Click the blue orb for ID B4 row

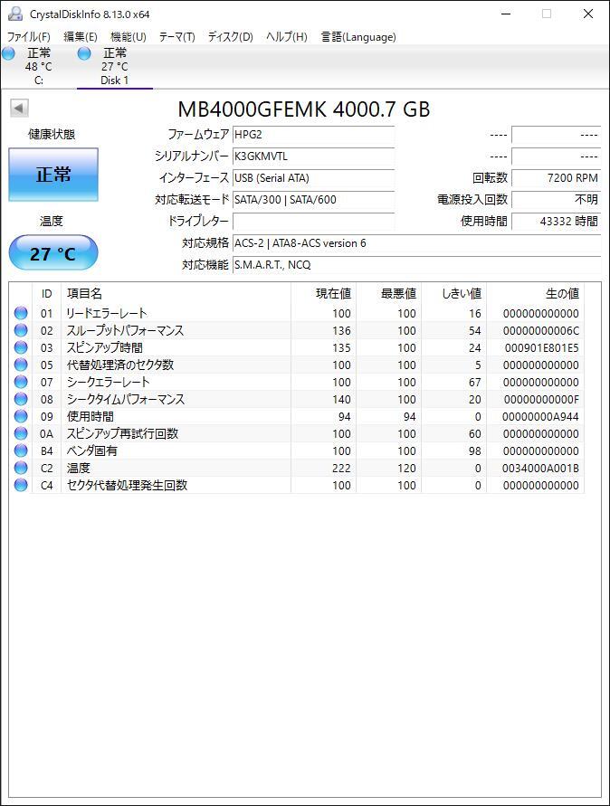pyautogui.click(x=21, y=450)
